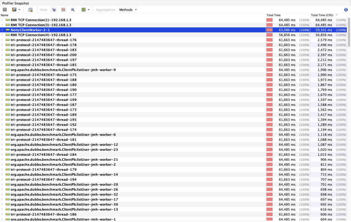This screenshot has height=222, width=351.
Task: Click the vertical scrollbar thumb
Action: click(x=349, y=32)
